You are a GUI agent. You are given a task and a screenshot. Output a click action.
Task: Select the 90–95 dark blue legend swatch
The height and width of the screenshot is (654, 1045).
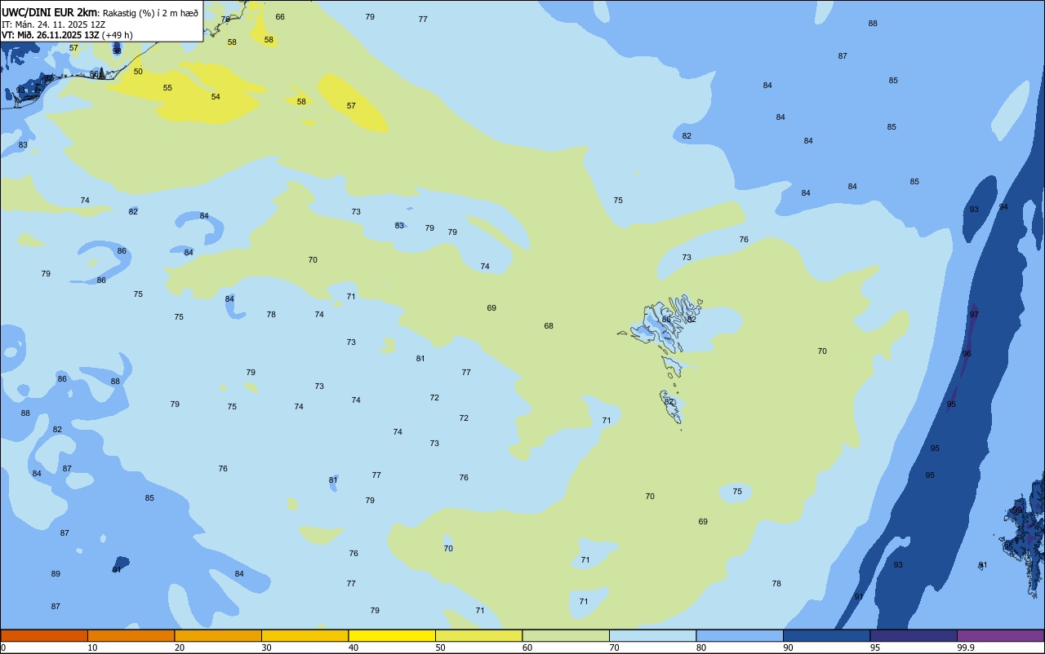pos(826,635)
